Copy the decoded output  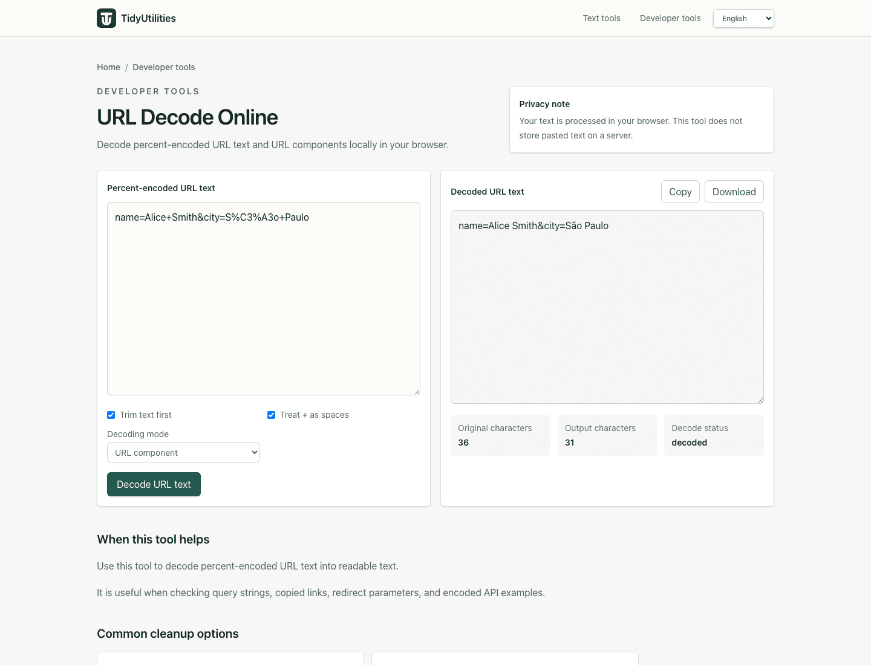click(x=680, y=192)
